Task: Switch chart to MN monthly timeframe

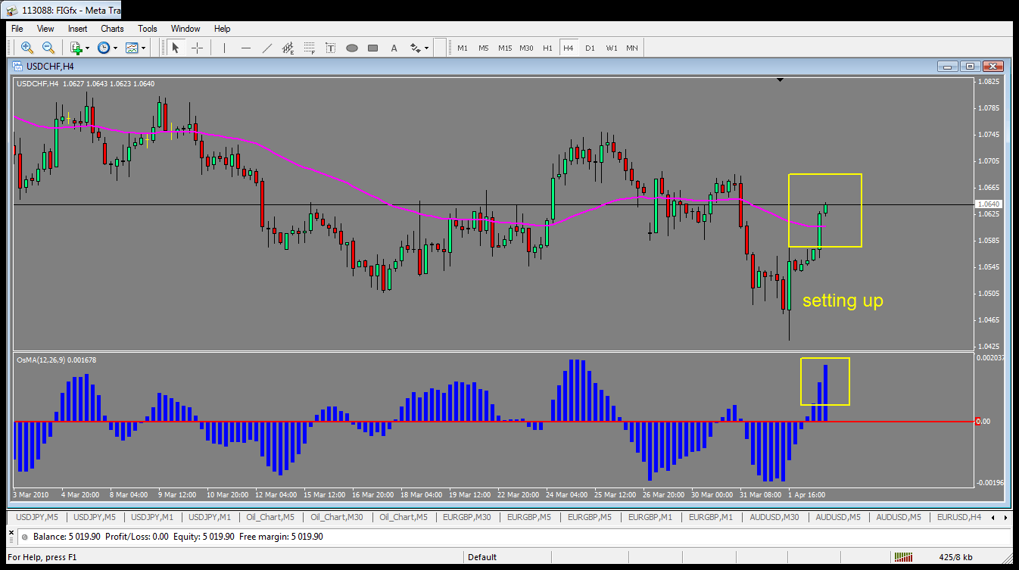Action: [x=632, y=48]
